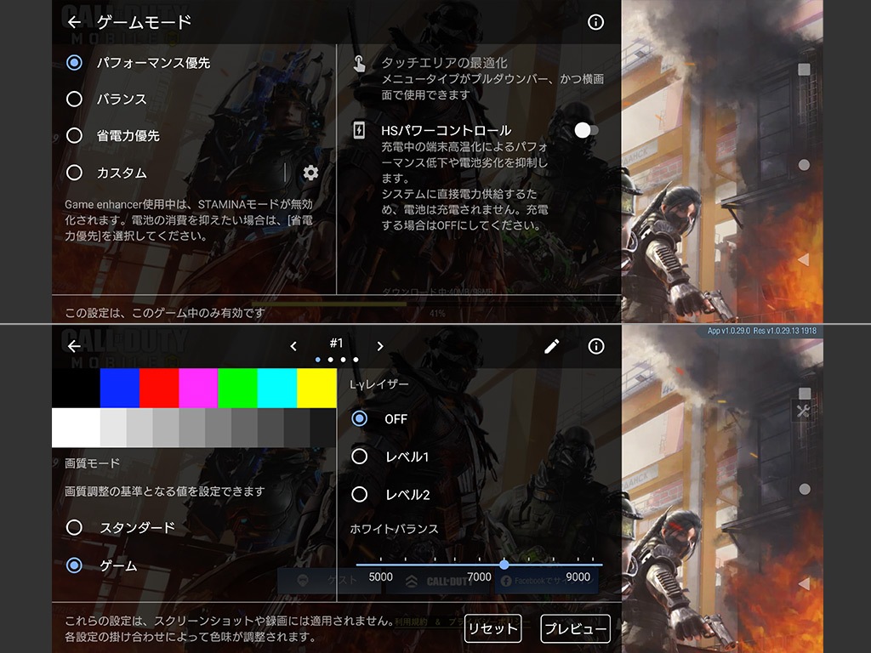The height and width of the screenshot is (653, 871).
Task: Tap the タッチエリアの最適化 hand icon
Action: click(360, 64)
